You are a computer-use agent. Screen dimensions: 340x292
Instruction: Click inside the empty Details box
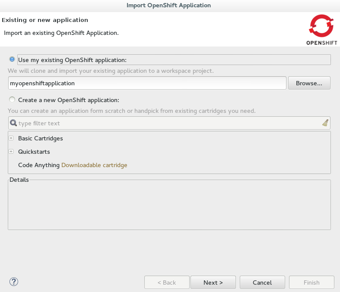click(169, 206)
